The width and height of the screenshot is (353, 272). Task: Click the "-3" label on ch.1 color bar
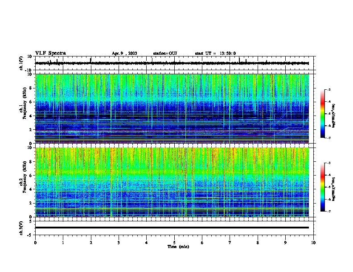click(x=328, y=89)
